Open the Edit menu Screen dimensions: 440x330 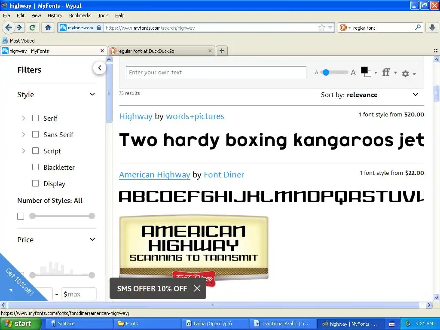click(21, 15)
